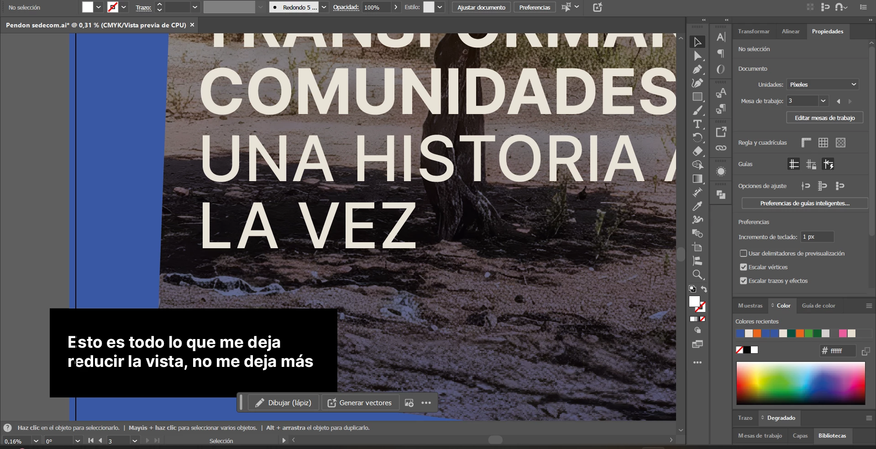Open the stroke color dropdown in control bar
Image resolution: width=876 pixels, height=449 pixels.
click(x=123, y=7)
